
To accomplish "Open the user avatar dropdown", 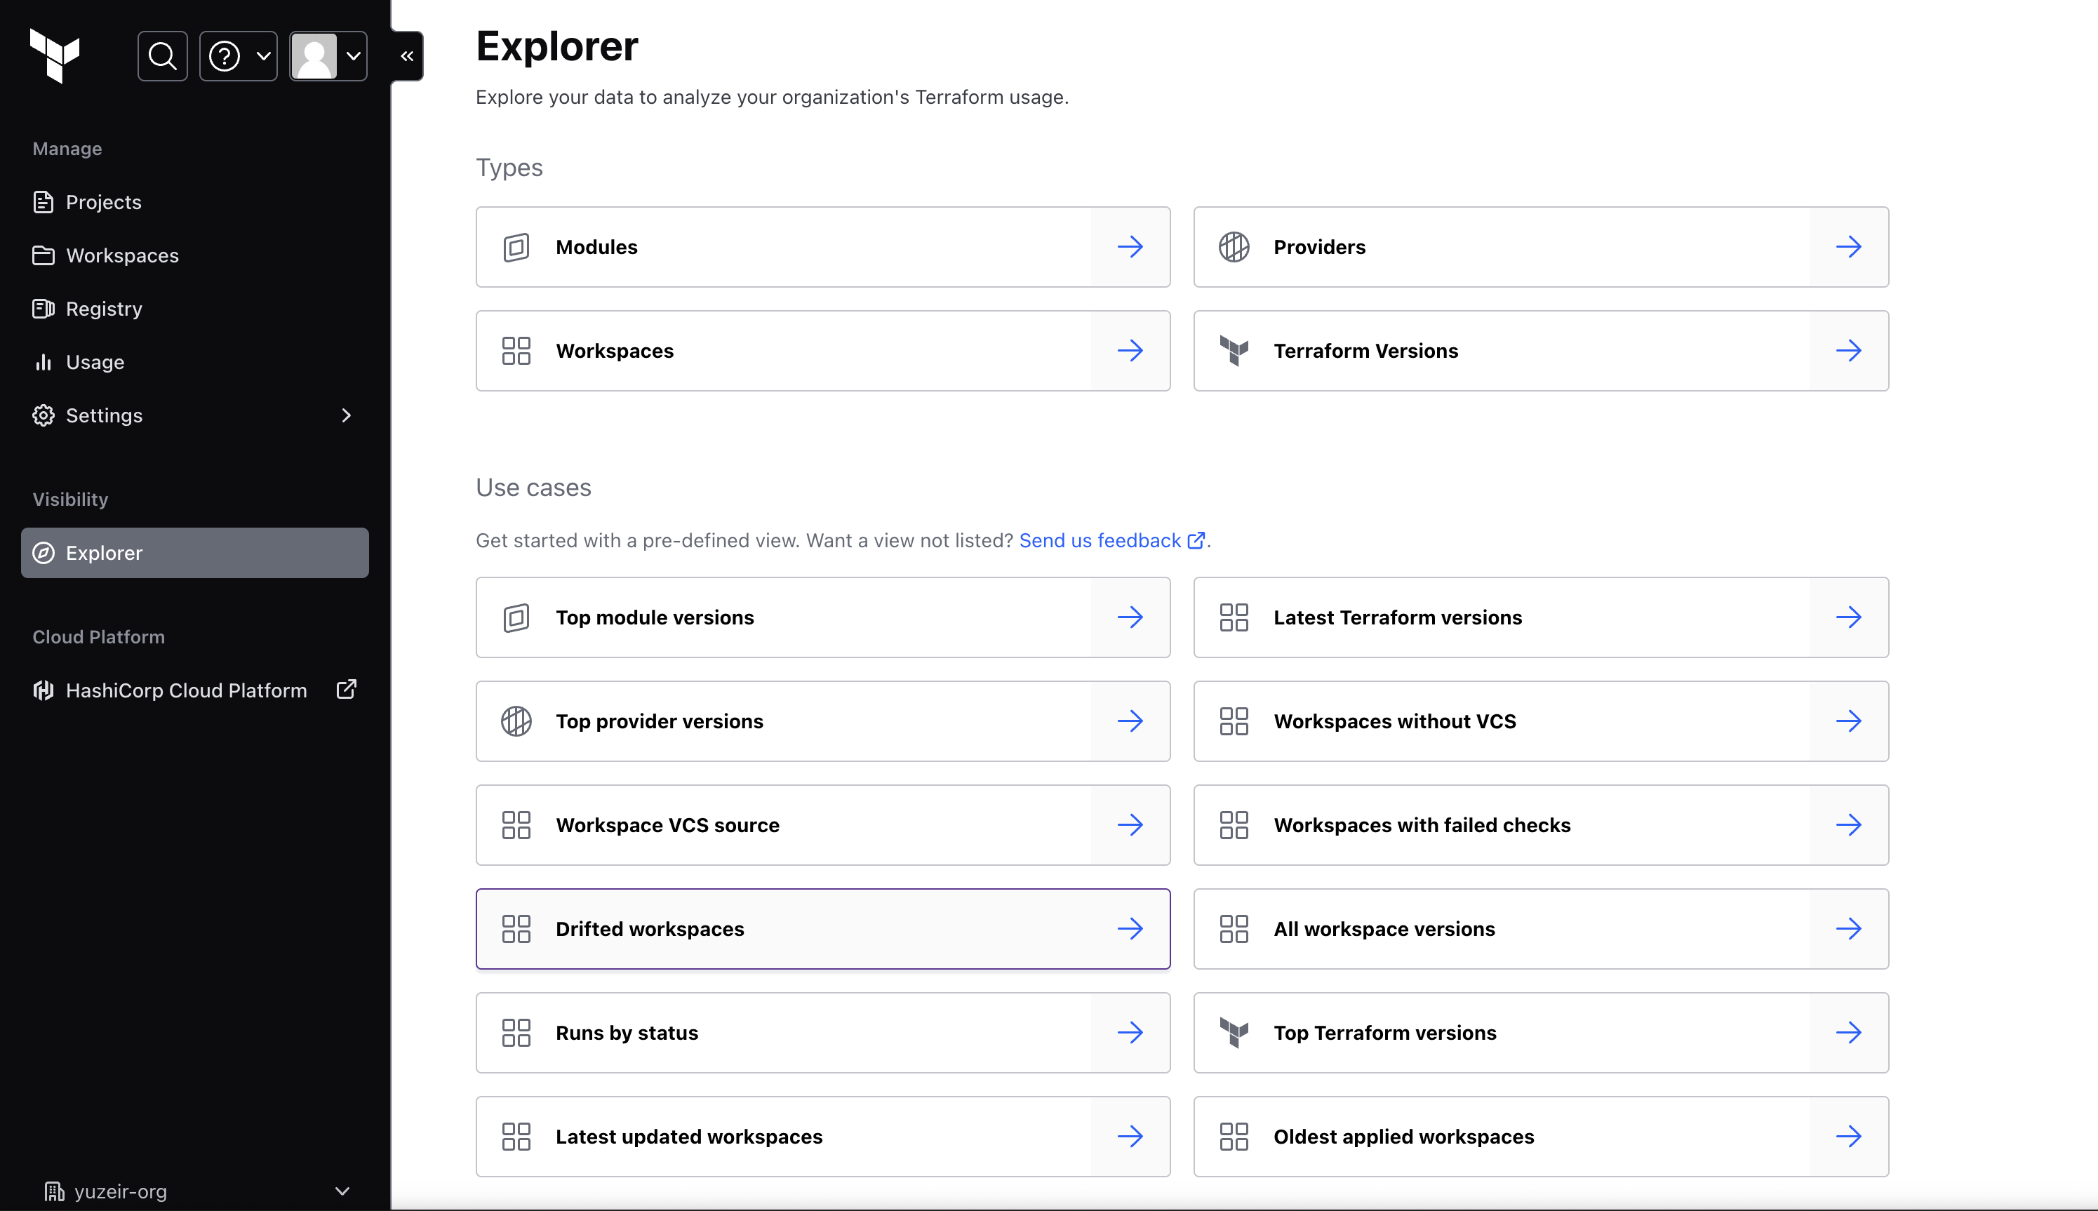I will click(328, 55).
